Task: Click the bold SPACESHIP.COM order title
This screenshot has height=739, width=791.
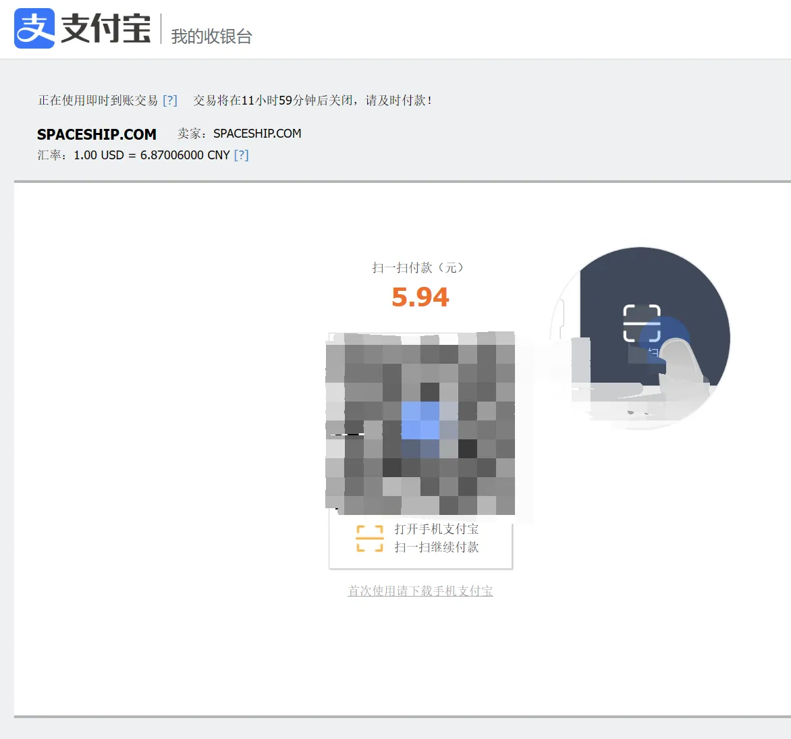Action: 97,134
